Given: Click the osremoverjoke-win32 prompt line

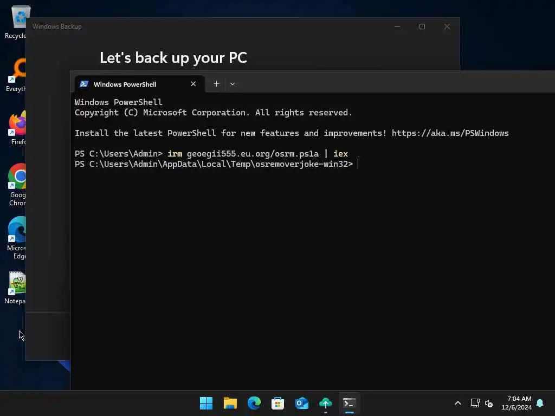Looking at the screenshot, I should point(214,164).
